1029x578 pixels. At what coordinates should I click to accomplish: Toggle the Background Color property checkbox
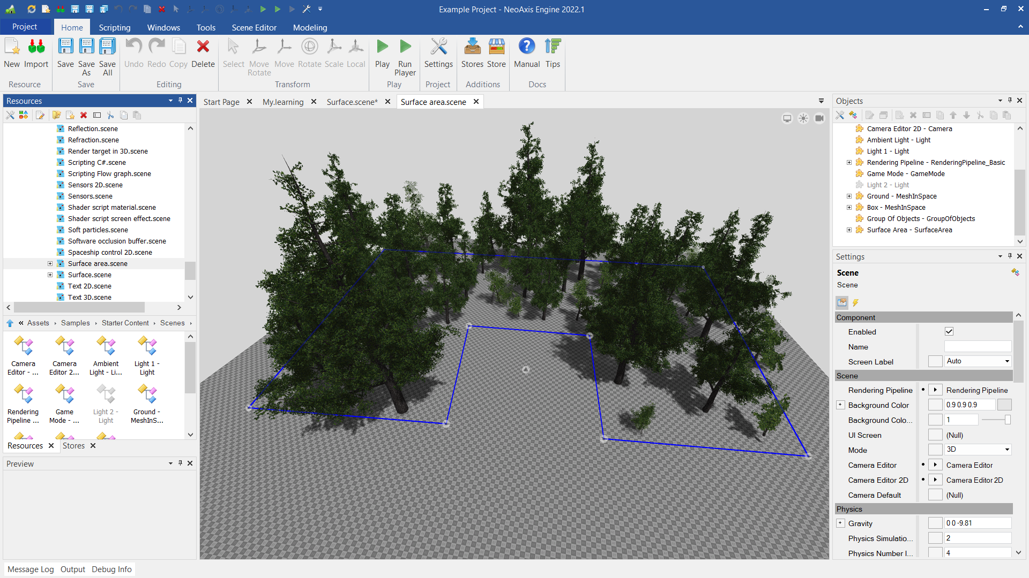pyautogui.click(x=935, y=405)
